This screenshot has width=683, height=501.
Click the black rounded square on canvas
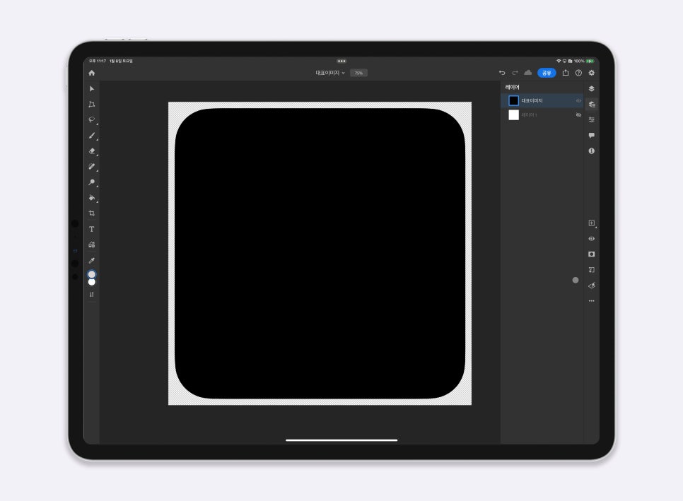pyautogui.click(x=320, y=254)
